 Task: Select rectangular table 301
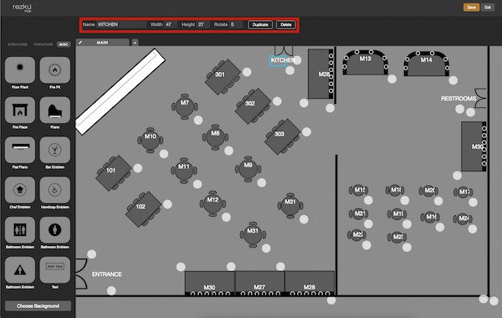[x=223, y=77]
